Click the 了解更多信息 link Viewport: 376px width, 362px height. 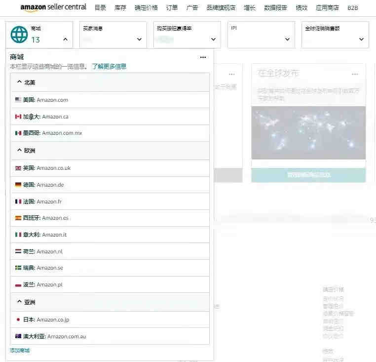point(109,67)
